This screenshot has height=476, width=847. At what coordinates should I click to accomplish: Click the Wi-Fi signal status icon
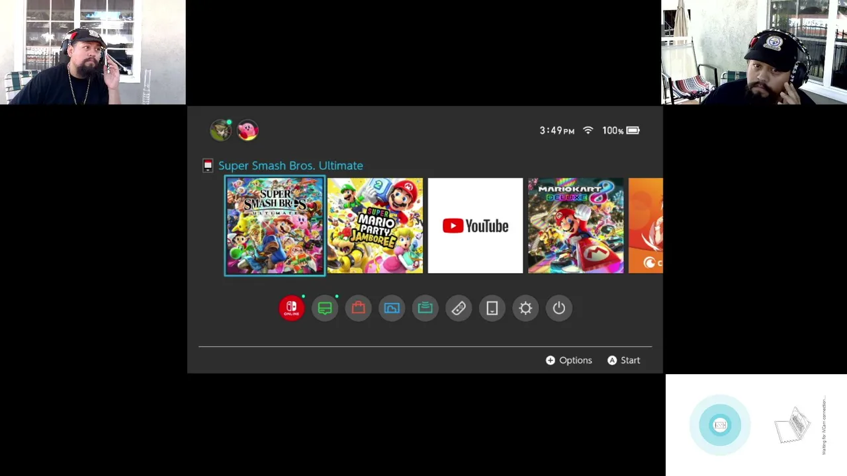588,130
